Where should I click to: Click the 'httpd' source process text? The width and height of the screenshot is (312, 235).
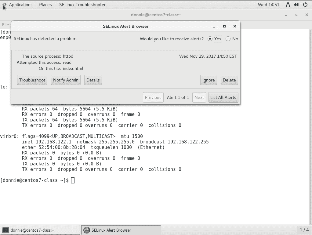click(x=68, y=56)
